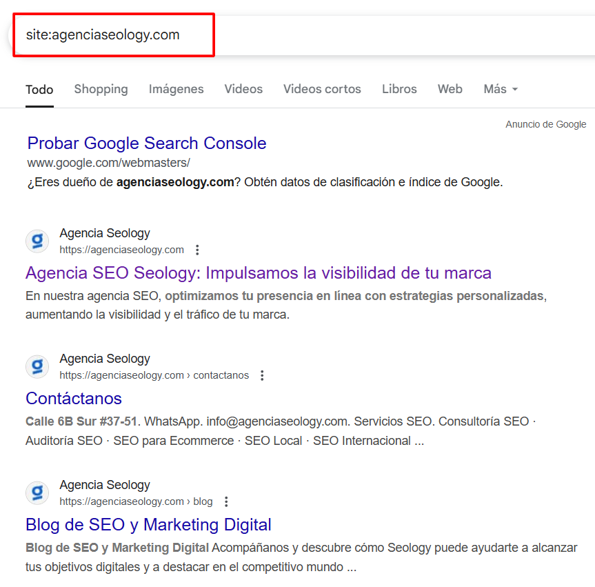Click the Agencia Seology favicon of first result

pyautogui.click(x=37, y=241)
